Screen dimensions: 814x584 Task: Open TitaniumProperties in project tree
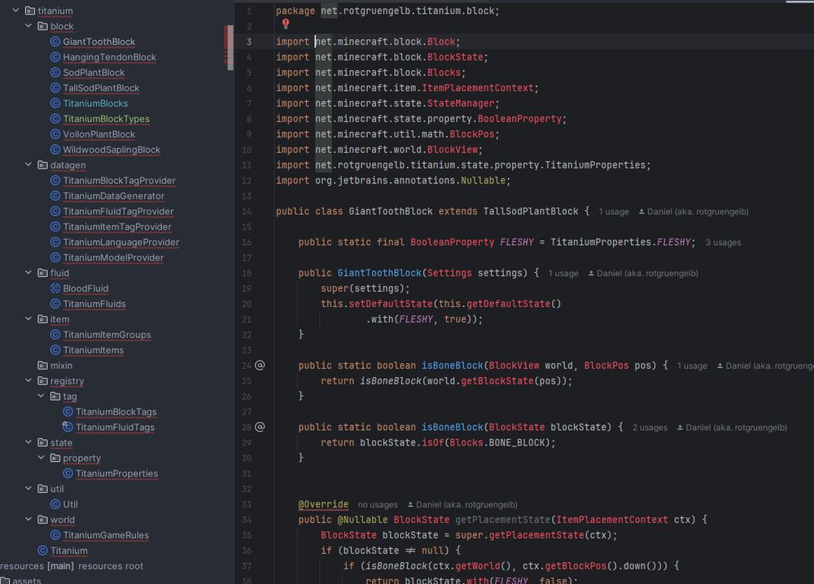click(x=116, y=473)
